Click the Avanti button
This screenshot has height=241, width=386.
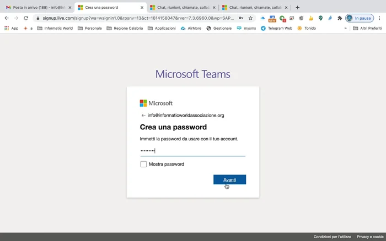pyautogui.click(x=230, y=179)
